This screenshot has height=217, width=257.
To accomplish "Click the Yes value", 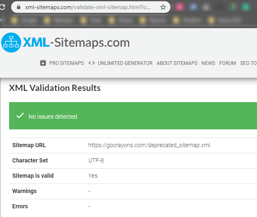I will (93, 176).
